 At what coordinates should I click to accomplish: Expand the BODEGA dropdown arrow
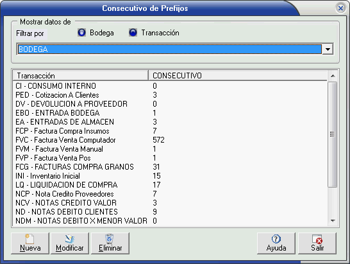(328, 49)
